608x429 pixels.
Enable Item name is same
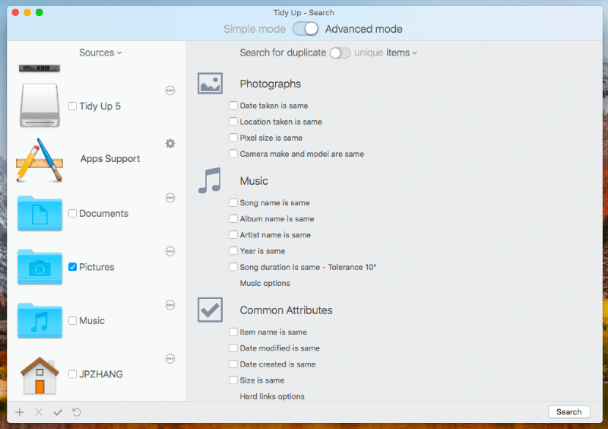click(x=233, y=332)
